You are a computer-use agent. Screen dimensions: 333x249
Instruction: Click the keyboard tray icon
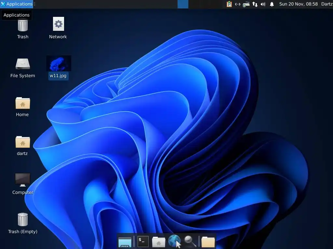[x=246, y=4]
